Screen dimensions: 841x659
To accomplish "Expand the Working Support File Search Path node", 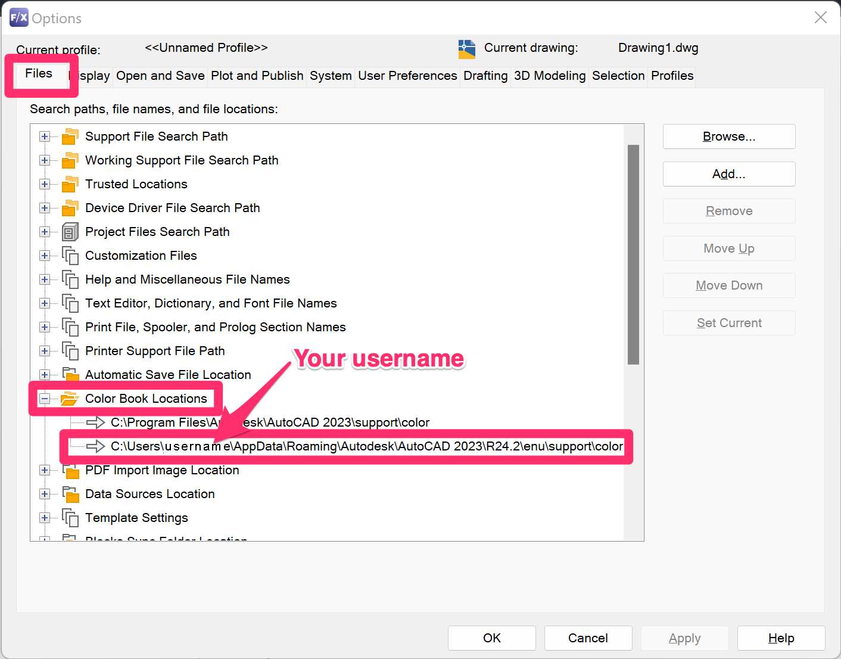I will pos(45,160).
